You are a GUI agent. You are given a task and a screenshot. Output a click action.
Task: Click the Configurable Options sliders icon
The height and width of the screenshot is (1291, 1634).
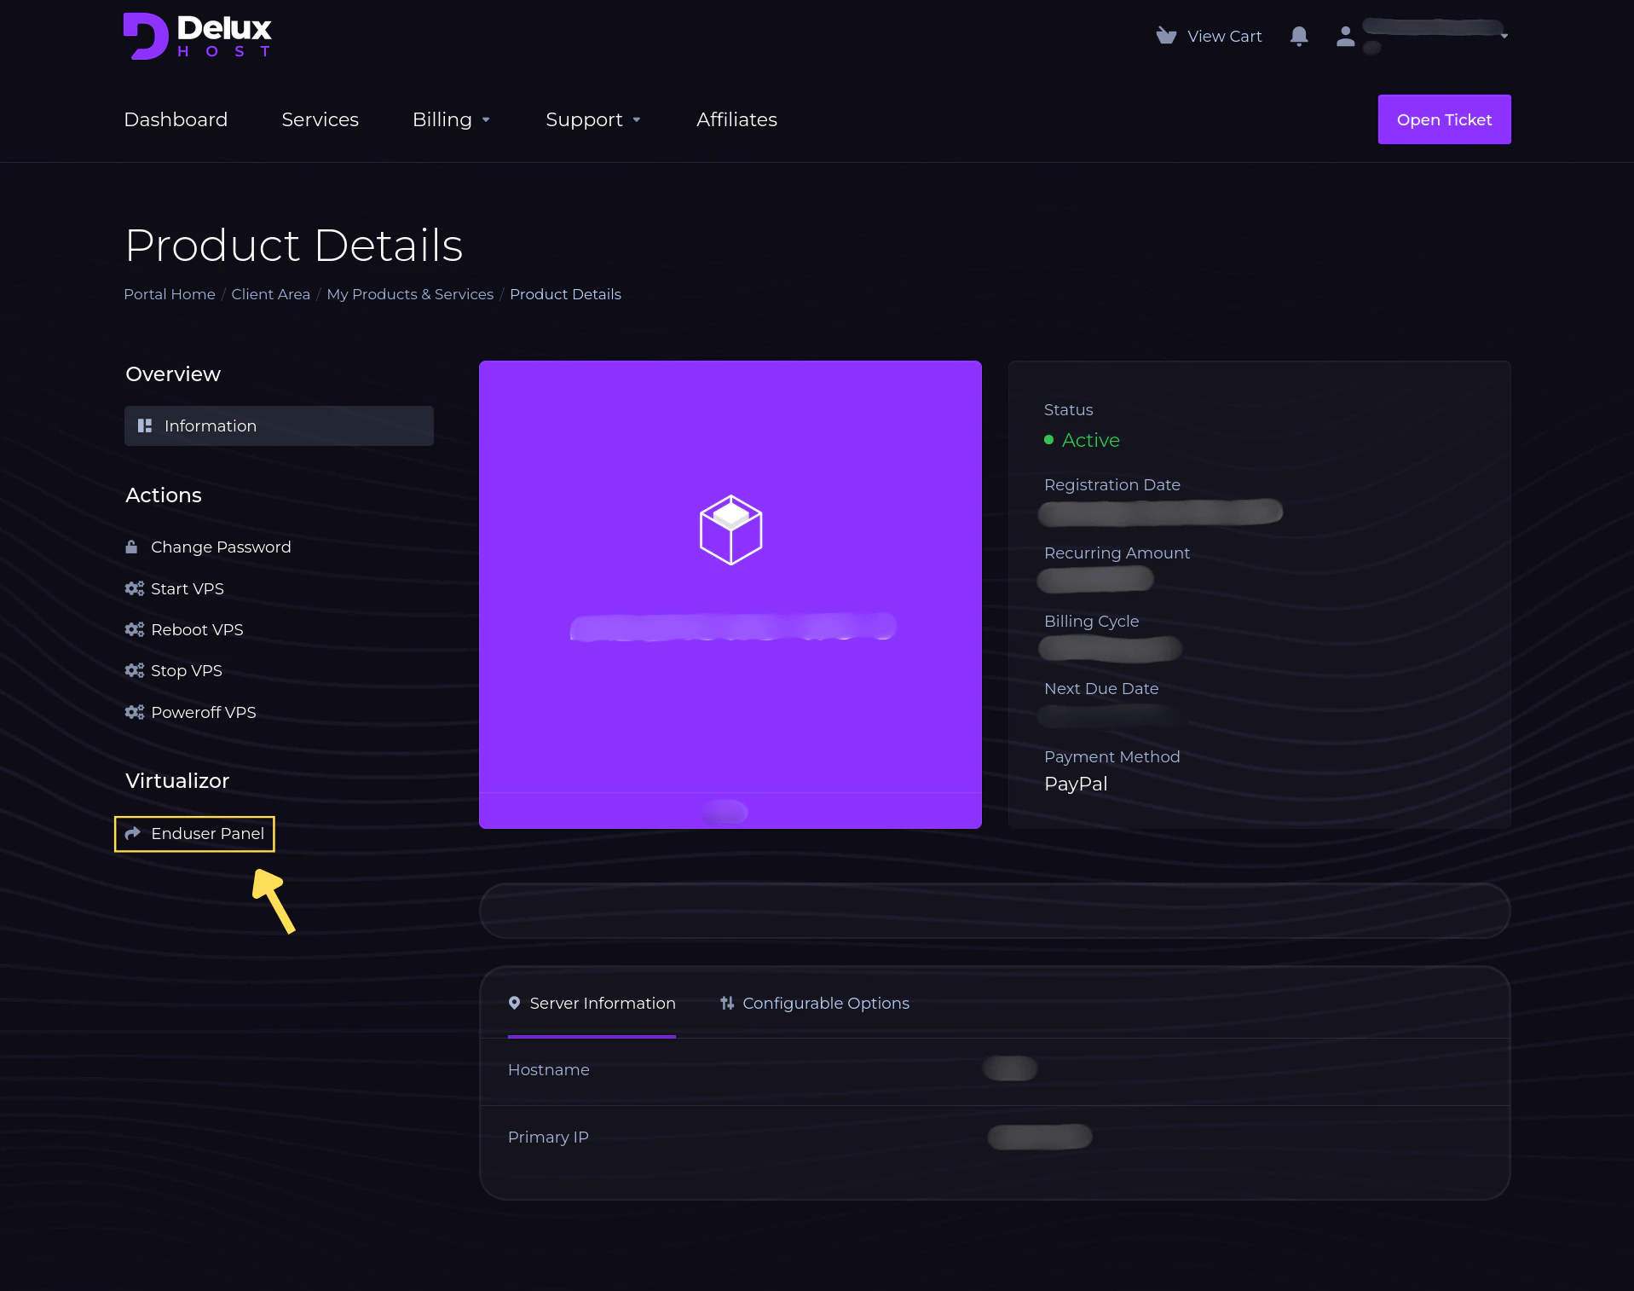[727, 1003]
